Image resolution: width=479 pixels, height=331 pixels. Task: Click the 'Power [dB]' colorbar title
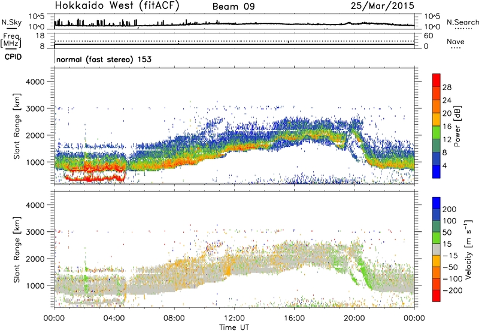click(457, 126)
